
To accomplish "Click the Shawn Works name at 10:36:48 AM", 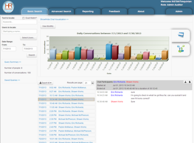I will click(117, 102).
